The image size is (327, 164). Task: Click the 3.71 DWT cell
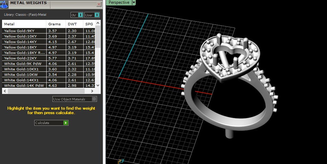click(x=74, y=58)
